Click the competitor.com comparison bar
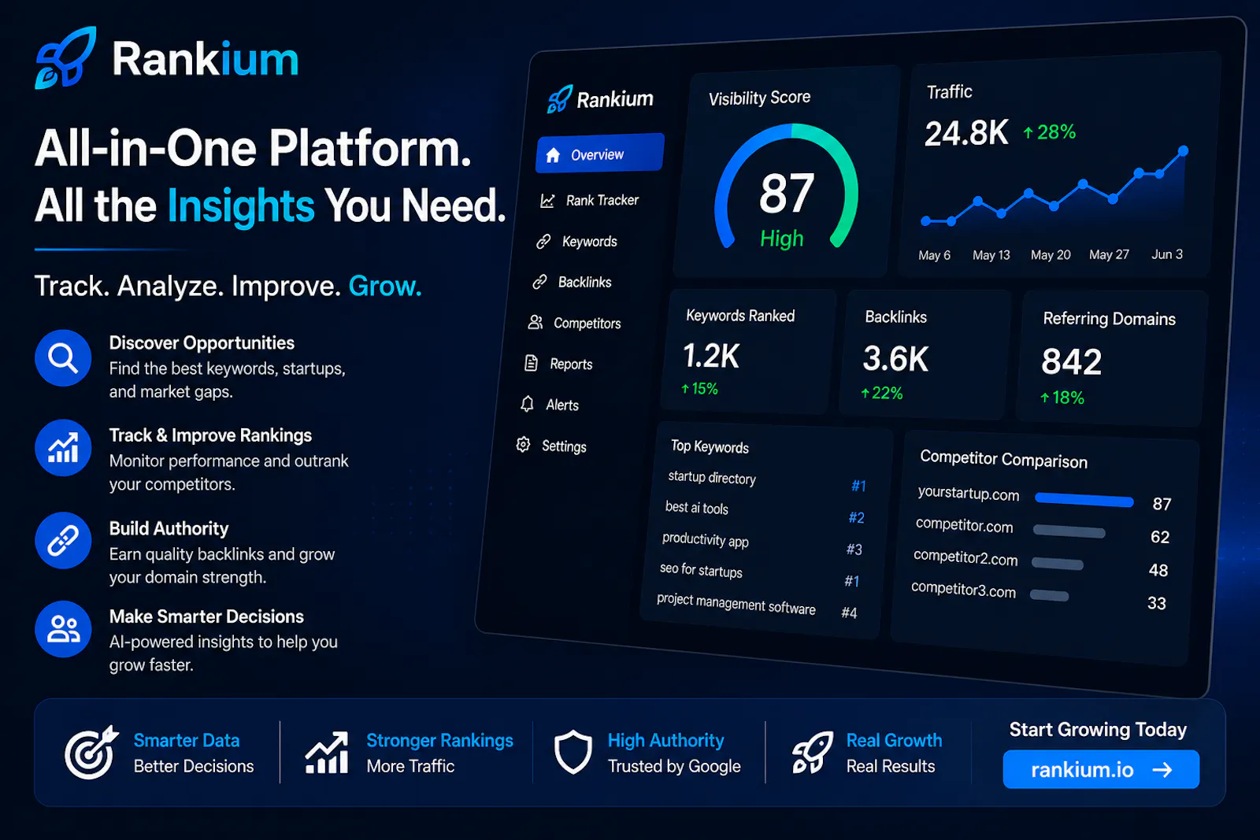The height and width of the screenshot is (840, 1260). click(1069, 531)
